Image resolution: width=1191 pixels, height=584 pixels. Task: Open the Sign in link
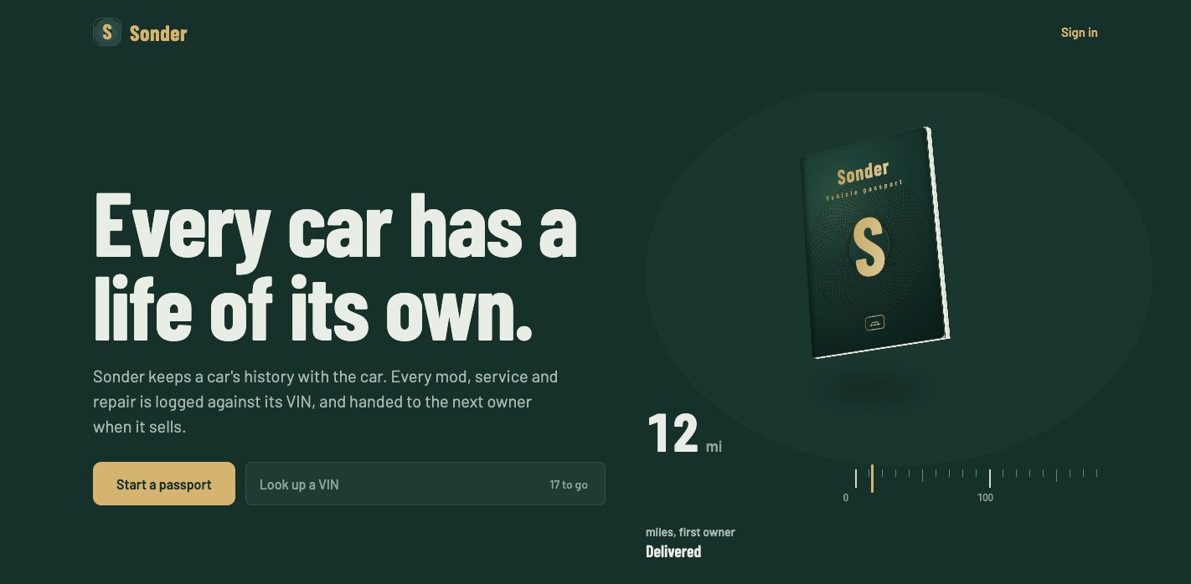(1079, 33)
